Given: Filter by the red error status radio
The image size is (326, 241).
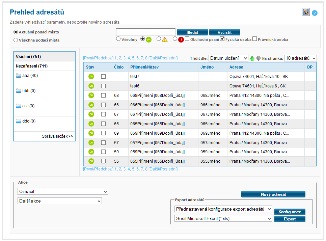Looking at the screenshot, I should point(175,39).
